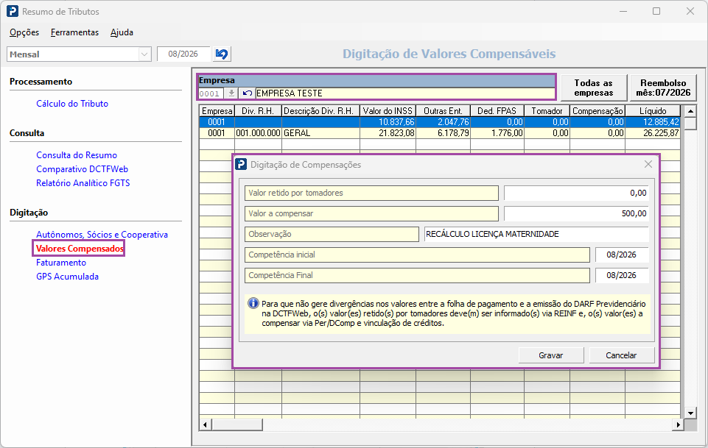
Task: Click the horizontal scrollbar thumb
Action: point(237,424)
